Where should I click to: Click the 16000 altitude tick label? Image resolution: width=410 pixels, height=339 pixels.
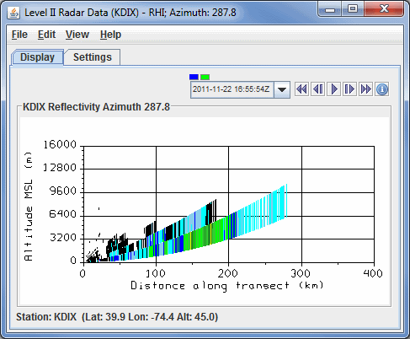(60, 144)
